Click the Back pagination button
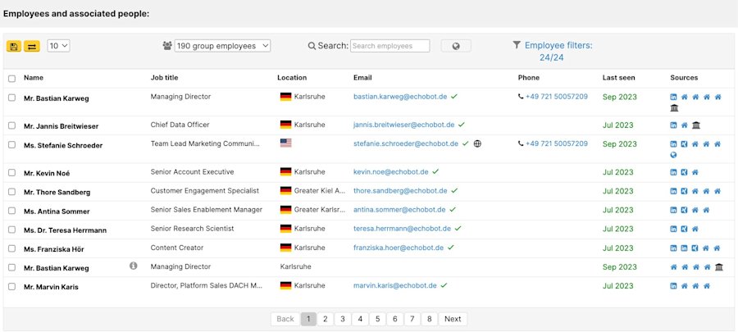 point(285,319)
